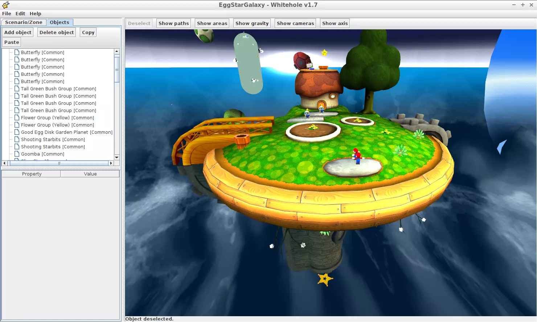Open the Edit menu
537x322 pixels.
pyautogui.click(x=20, y=13)
